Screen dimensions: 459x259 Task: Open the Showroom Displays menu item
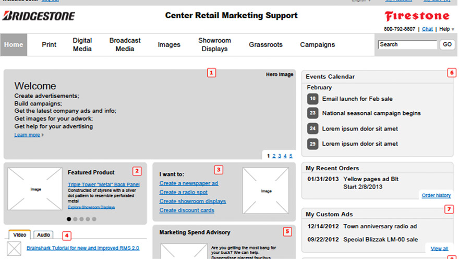pyautogui.click(x=214, y=45)
